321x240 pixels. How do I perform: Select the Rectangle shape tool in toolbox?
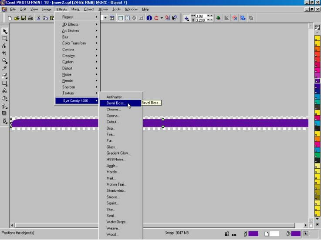(x=5, y=83)
